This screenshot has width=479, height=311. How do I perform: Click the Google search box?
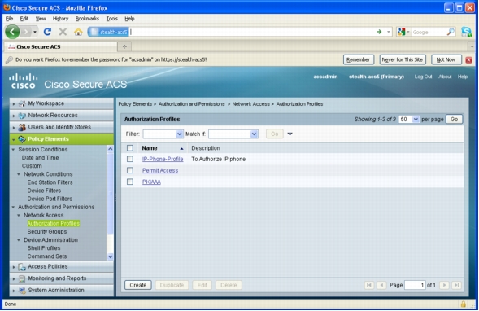tap(429, 32)
